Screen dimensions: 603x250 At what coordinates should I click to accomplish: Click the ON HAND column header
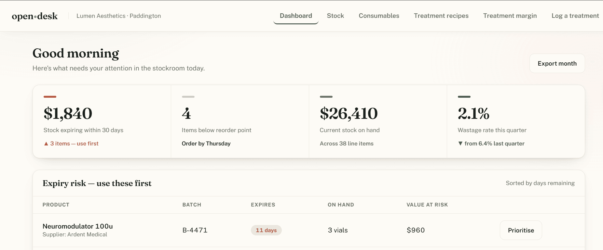tap(341, 205)
